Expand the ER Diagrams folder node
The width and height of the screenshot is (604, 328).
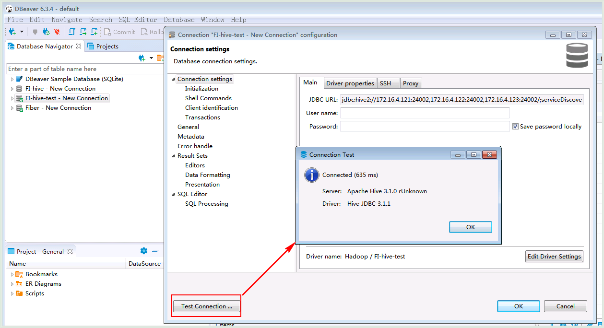pyautogui.click(x=12, y=284)
